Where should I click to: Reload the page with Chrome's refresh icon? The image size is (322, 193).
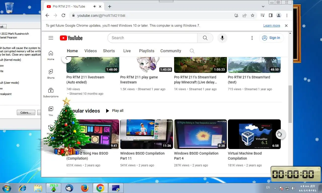point(63,15)
